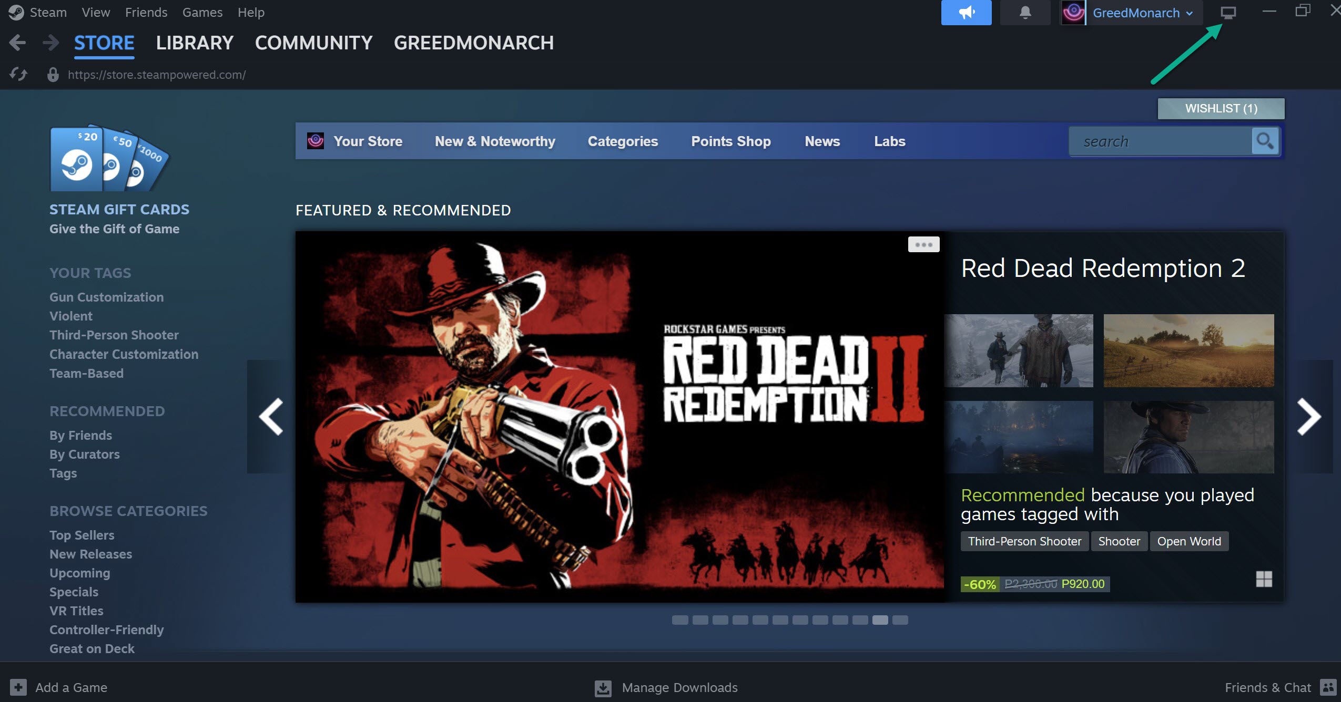Click the store search field

point(1161,141)
